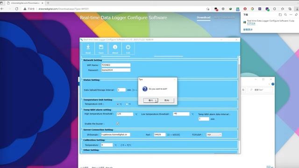Close the configure software window
299x168 pixels.
click(236, 40)
